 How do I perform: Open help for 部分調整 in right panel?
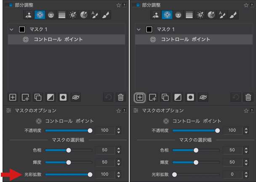pos(252,5)
